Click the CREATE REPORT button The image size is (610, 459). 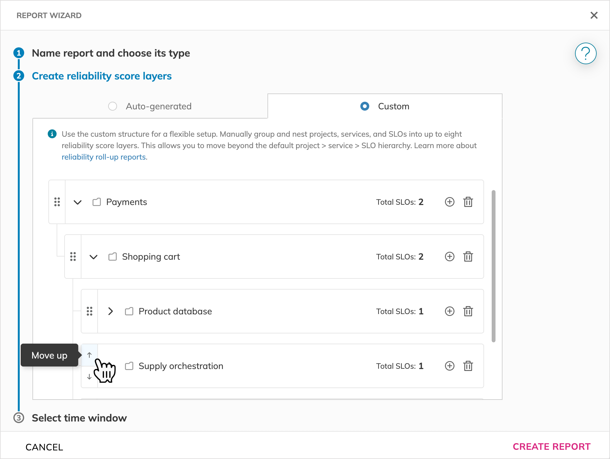click(551, 447)
